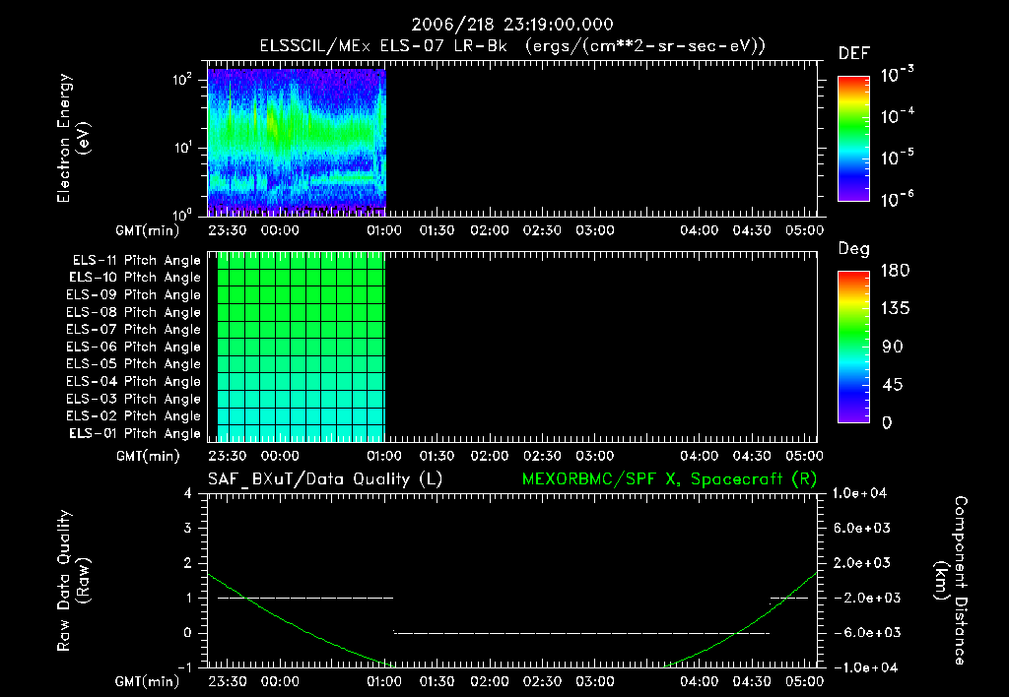Click 04:30 time label under data quality panel
1009x697 pixels.
point(752,681)
